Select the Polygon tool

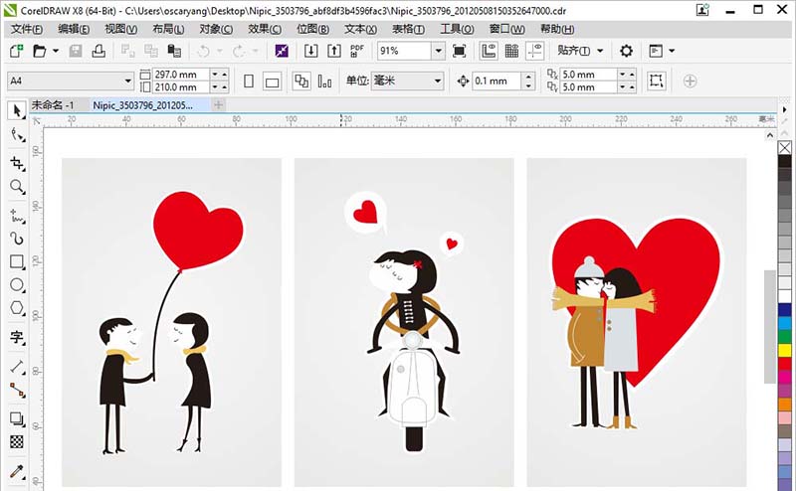tap(16, 309)
